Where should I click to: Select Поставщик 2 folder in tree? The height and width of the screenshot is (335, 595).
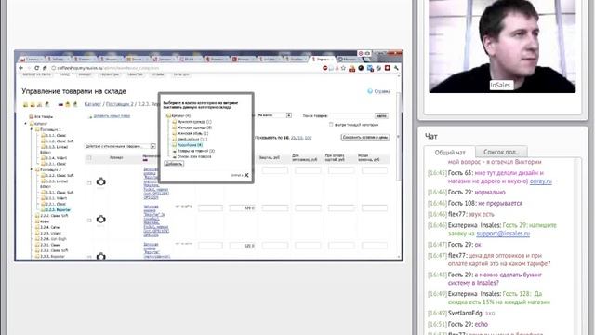point(50,169)
